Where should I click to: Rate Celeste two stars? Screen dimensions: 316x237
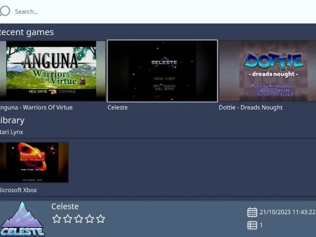[68, 219]
